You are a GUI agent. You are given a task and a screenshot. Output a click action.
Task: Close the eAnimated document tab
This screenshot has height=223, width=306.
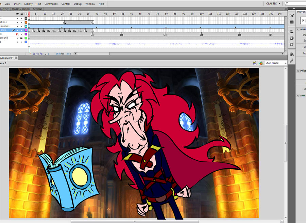click(x=16, y=58)
